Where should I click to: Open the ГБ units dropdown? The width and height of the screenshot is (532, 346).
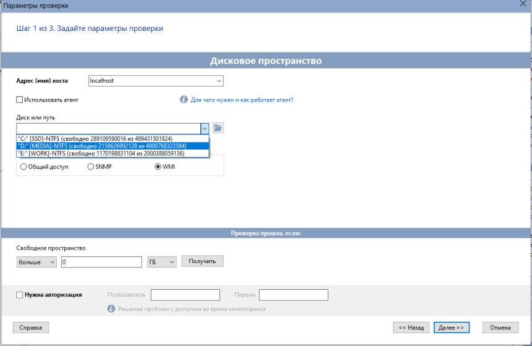tap(162, 262)
